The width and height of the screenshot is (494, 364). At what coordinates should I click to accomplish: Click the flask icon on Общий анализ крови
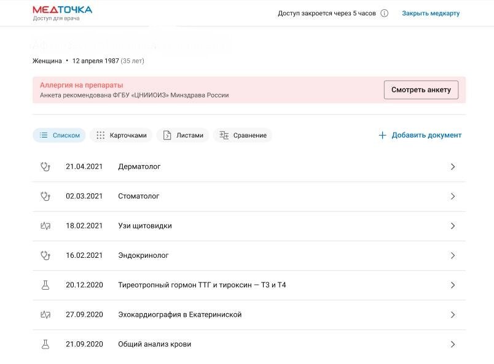tap(46, 344)
